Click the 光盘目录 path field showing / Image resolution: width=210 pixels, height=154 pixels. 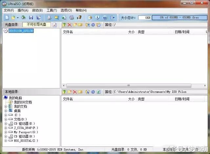tap(160, 25)
